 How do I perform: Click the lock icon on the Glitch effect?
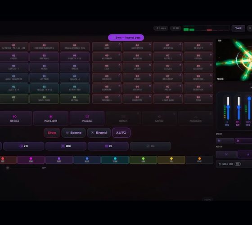click(x=138, y=113)
